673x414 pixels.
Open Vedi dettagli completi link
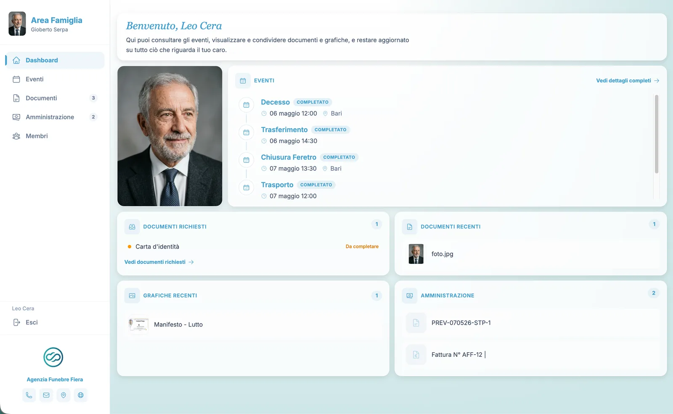pyautogui.click(x=628, y=80)
